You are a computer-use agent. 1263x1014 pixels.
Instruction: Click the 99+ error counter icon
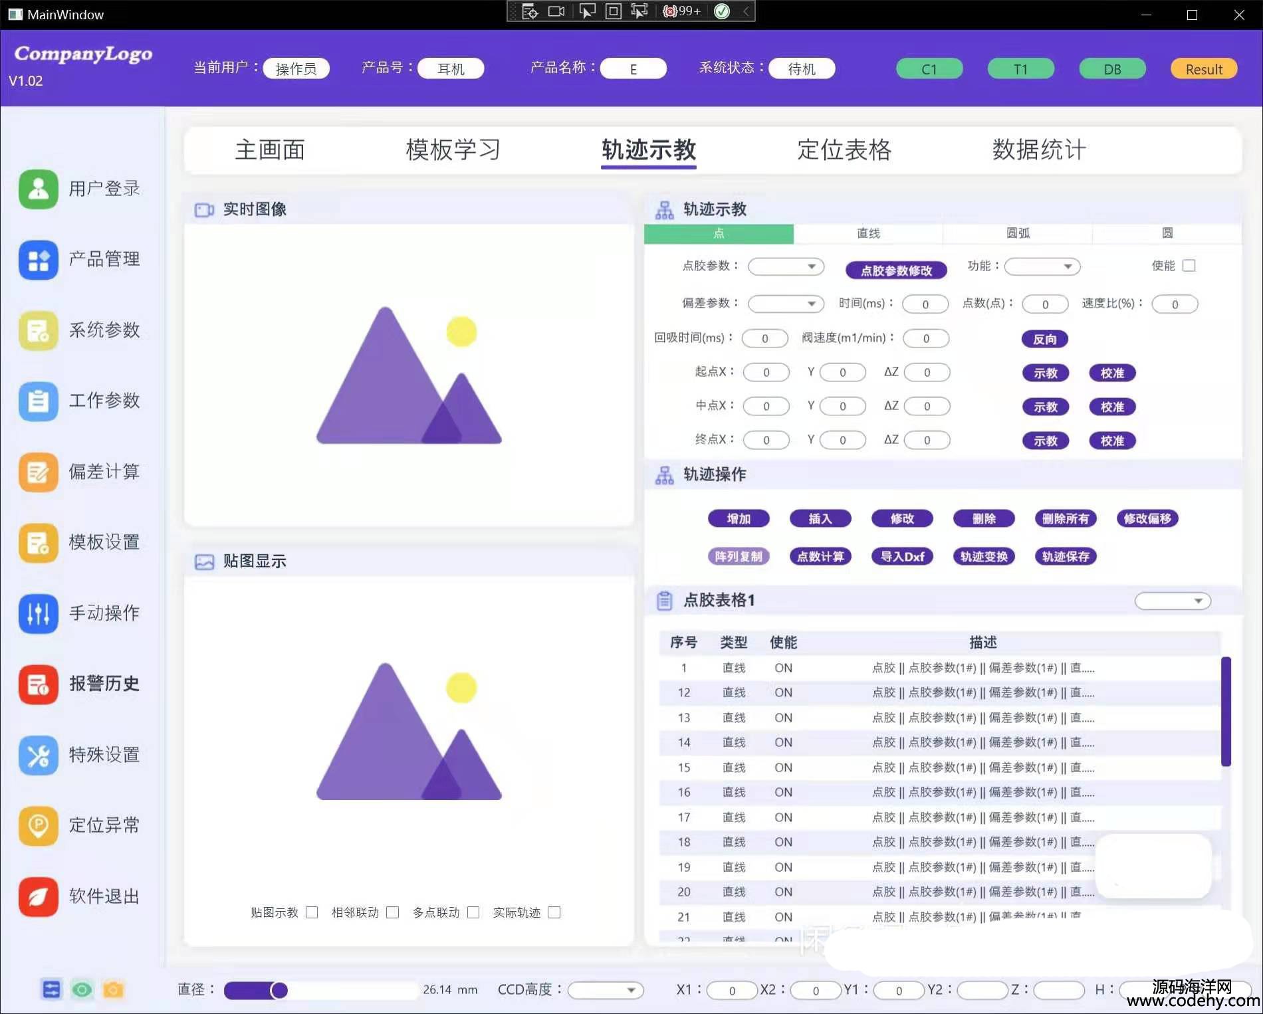coord(682,11)
